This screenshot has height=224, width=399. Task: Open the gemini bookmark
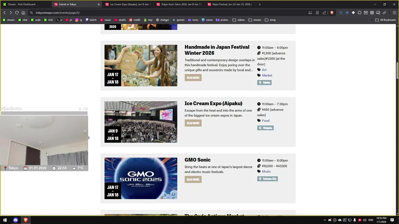tap(178, 20)
